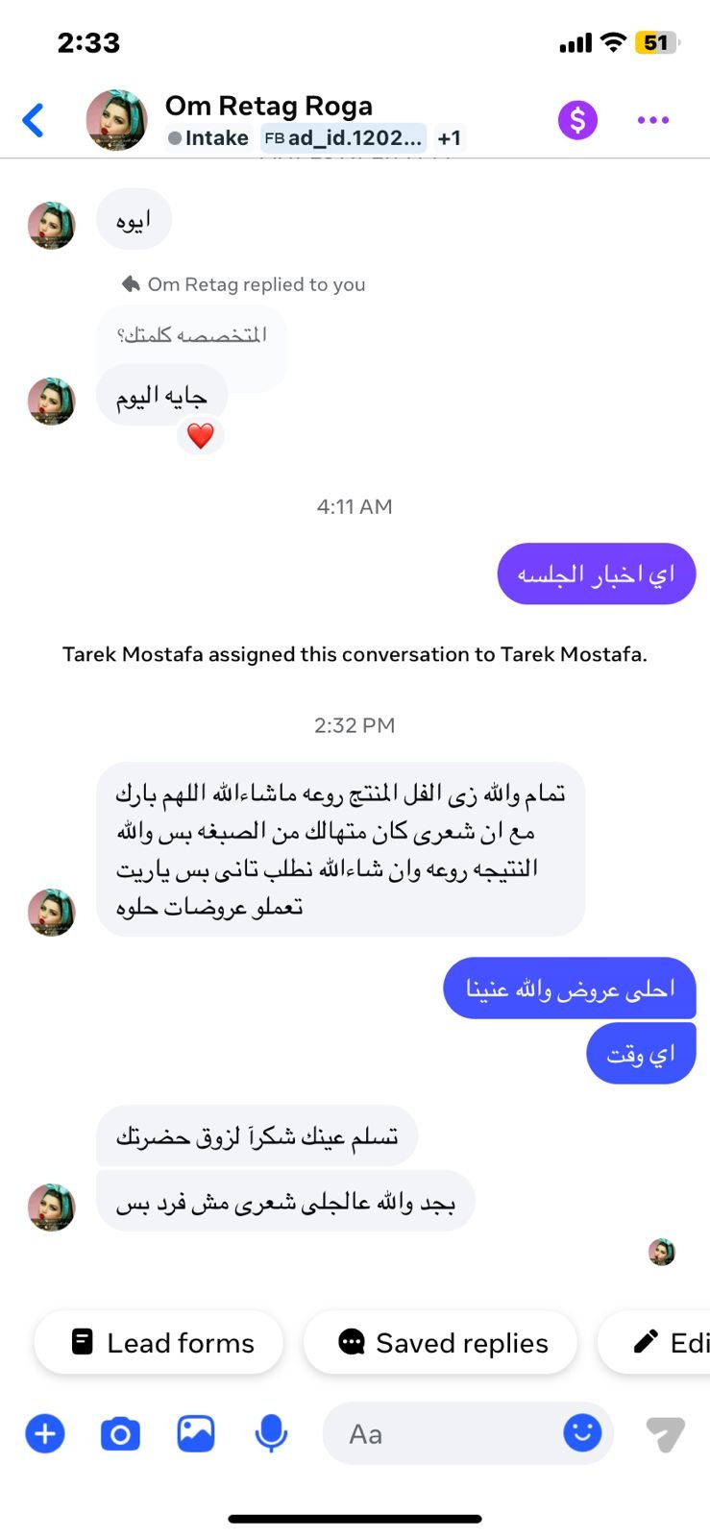Expand the +1 tag indicator
Image resolution: width=710 pixels, height=1537 pixels.
pyautogui.click(x=448, y=137)
